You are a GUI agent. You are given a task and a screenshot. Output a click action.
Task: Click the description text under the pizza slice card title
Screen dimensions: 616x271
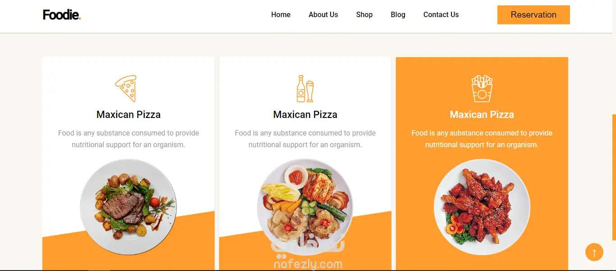[x=129, y=139]
